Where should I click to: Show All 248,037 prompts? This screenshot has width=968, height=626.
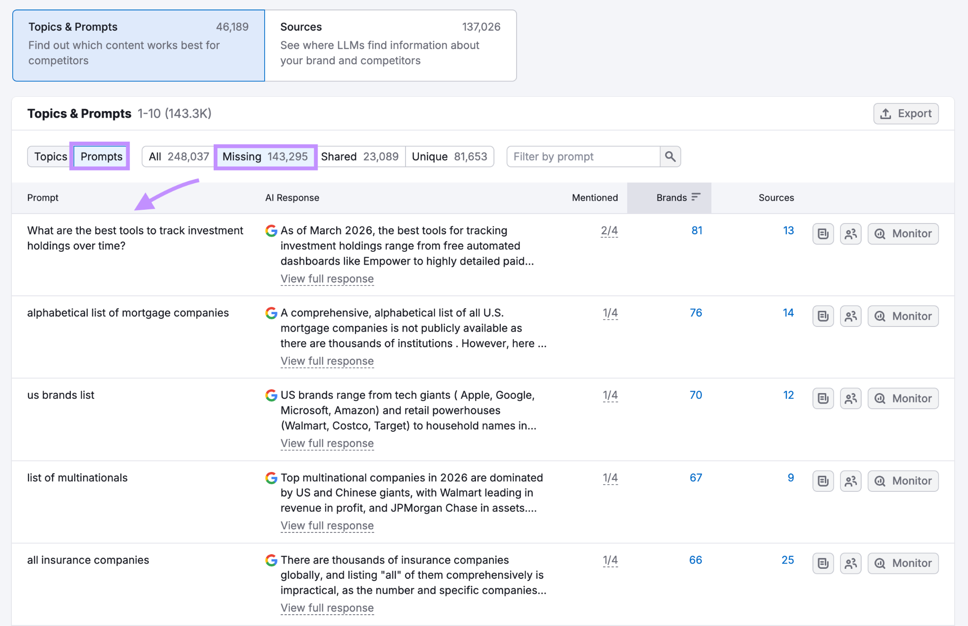coord(179,156)
